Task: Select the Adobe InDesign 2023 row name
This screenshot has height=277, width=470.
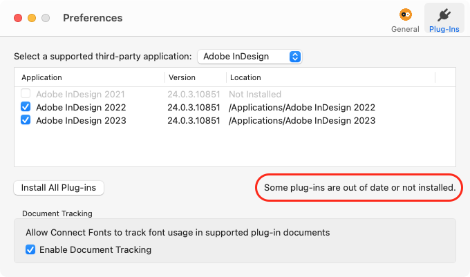Action: click(x=81, y=120)
